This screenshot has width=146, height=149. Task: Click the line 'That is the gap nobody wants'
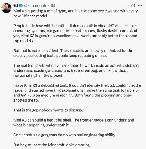(48, 110)
